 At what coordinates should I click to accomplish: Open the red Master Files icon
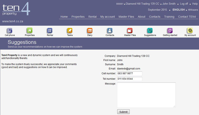point(130,31)
